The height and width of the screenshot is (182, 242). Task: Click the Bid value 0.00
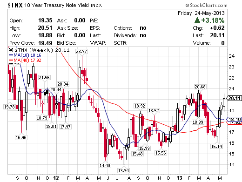point(80,35)
